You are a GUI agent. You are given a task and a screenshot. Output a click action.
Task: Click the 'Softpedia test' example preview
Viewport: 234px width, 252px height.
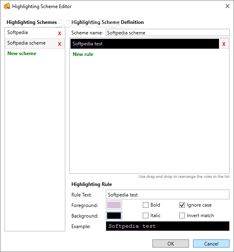pos(167,226)
